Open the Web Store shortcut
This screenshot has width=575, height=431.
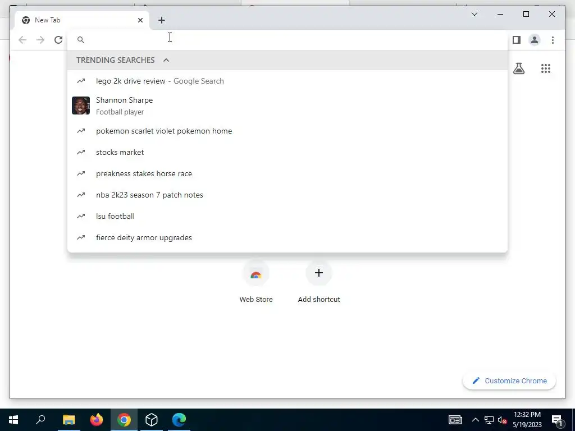click(x=256, y=282)
